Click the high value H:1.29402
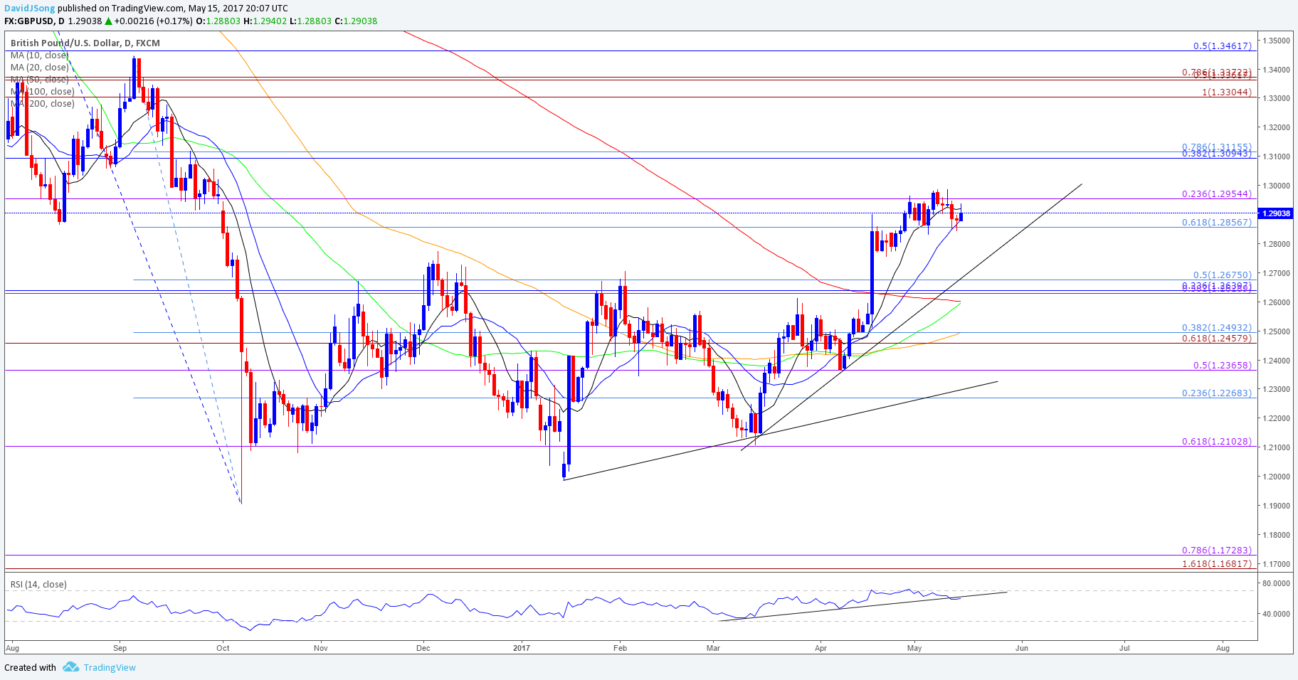 point(265,21)
